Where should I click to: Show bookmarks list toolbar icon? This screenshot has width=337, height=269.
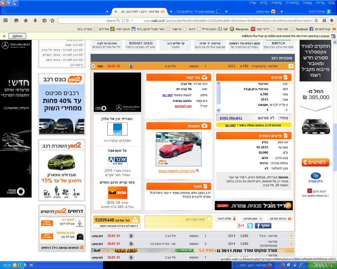click(44, 21)
